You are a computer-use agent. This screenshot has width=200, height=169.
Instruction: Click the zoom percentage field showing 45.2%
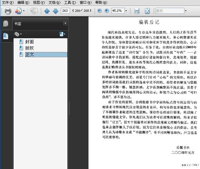(x=118, y=11)
